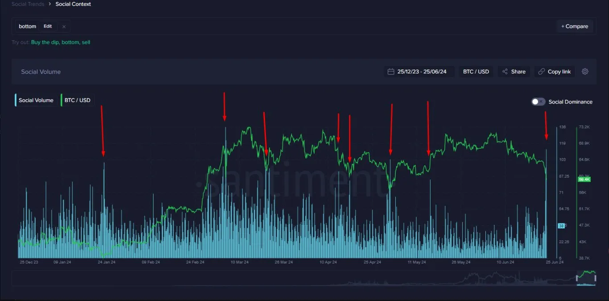Viewport: 609px width, 301px height.
Task: Toggle the BTC / USD price line visibility
Action: tap(77, 100)
